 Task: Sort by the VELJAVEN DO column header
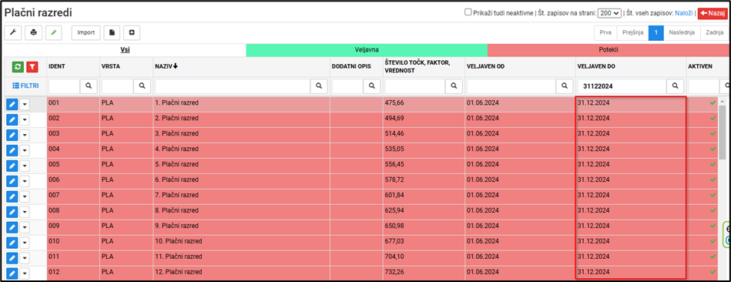coord(595,67)
